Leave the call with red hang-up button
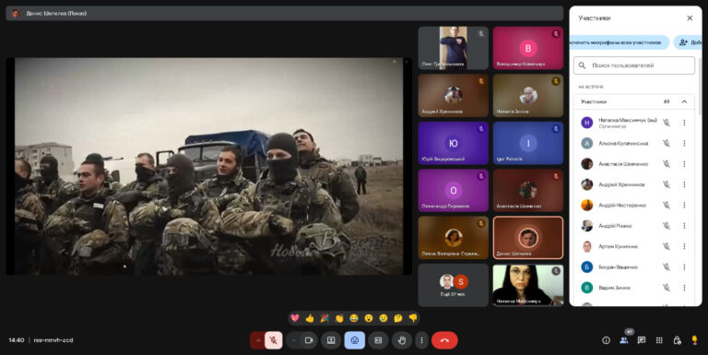The width and height of the screenshot is (708, 355). pos(444,340)
